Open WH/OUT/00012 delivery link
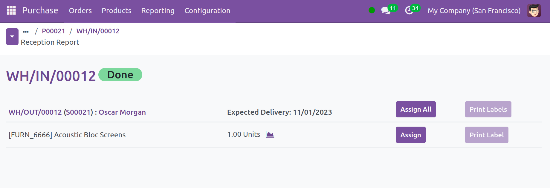550x188 pixels. [35, 112]
